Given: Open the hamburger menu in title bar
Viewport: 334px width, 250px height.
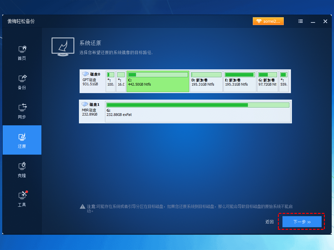Looking at the screenshot, I should click(x=300, y=21).
